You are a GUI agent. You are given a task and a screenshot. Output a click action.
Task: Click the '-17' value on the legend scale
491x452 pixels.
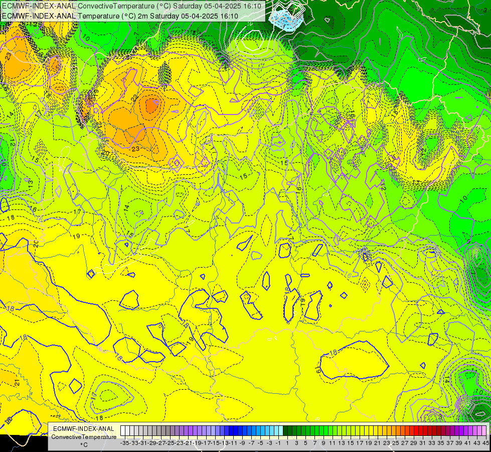coord(206,443)
